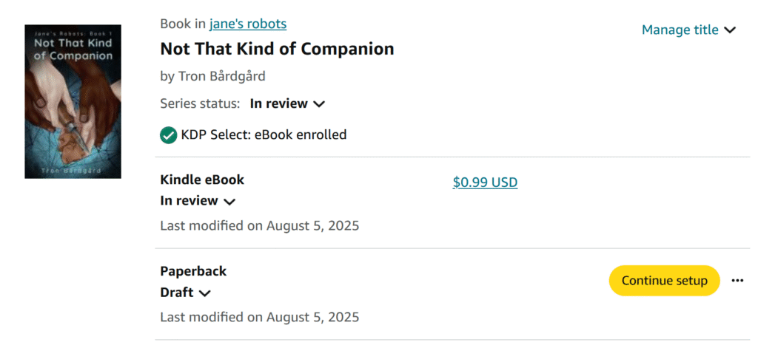Click the chevron arrow after Series status In review
Viewport: 758px width, 348px height.
pyautogui.click(x=319, y=104)
